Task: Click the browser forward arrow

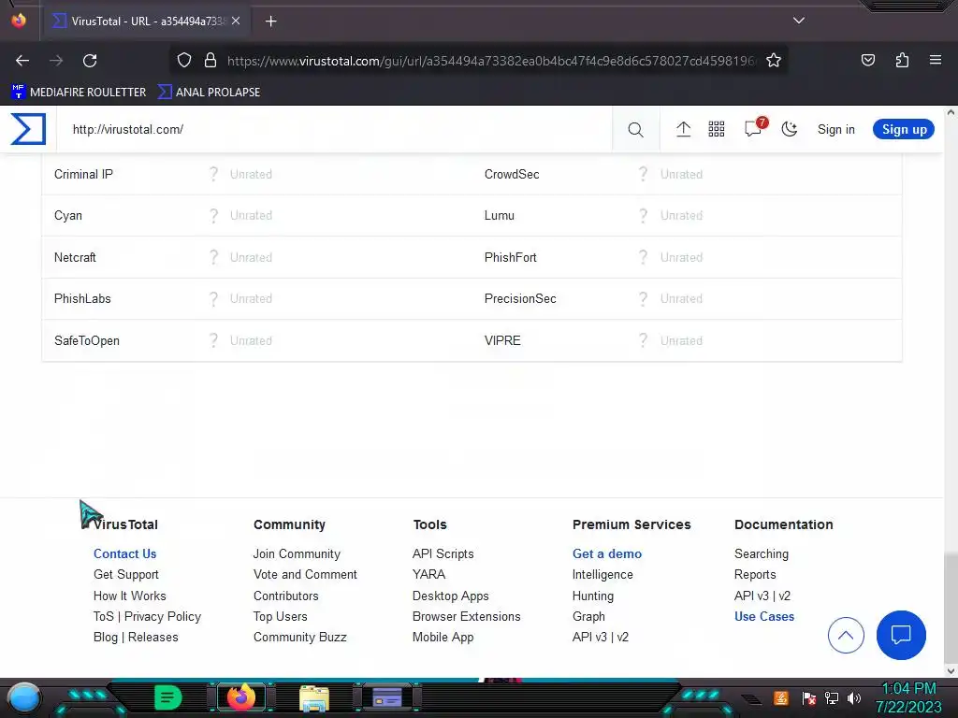Action: (x=56, y=61)
